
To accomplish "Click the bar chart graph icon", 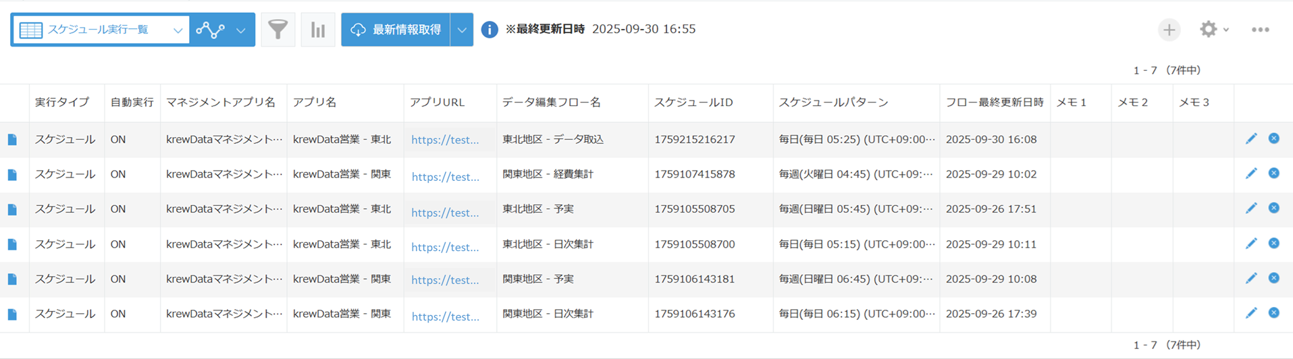I will (317, 30).
